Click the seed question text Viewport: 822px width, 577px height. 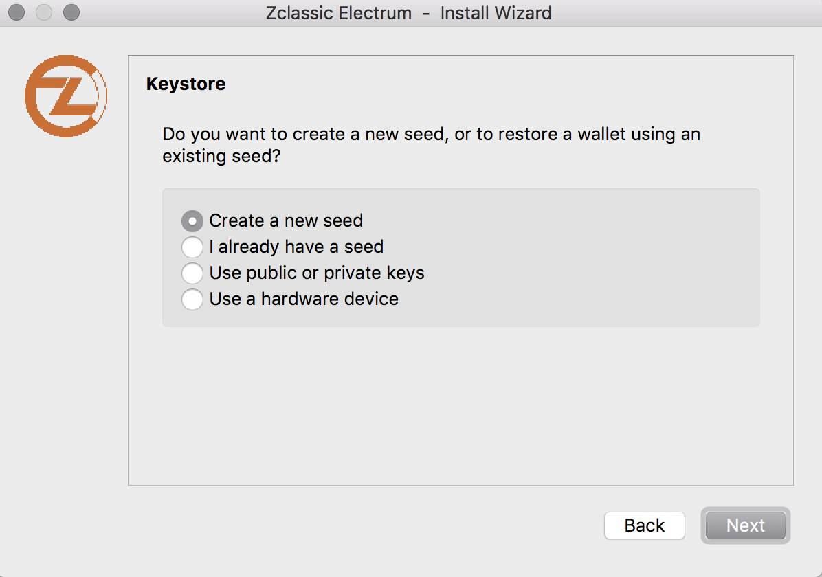pyautogui.click(x=431, y=145)
